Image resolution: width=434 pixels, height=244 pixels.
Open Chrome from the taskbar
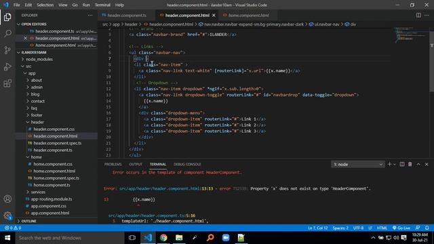pos(163,238)
